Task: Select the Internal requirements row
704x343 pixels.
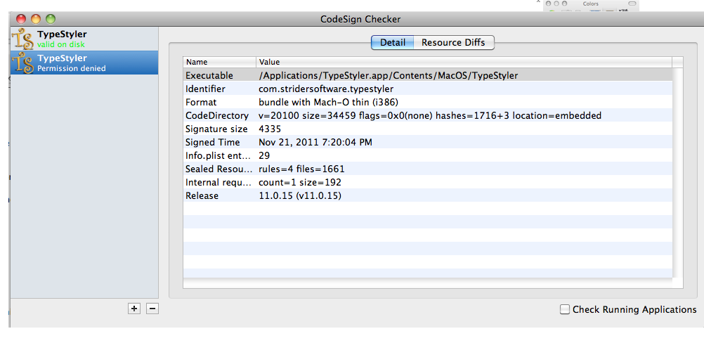Action: coord(427,183)
